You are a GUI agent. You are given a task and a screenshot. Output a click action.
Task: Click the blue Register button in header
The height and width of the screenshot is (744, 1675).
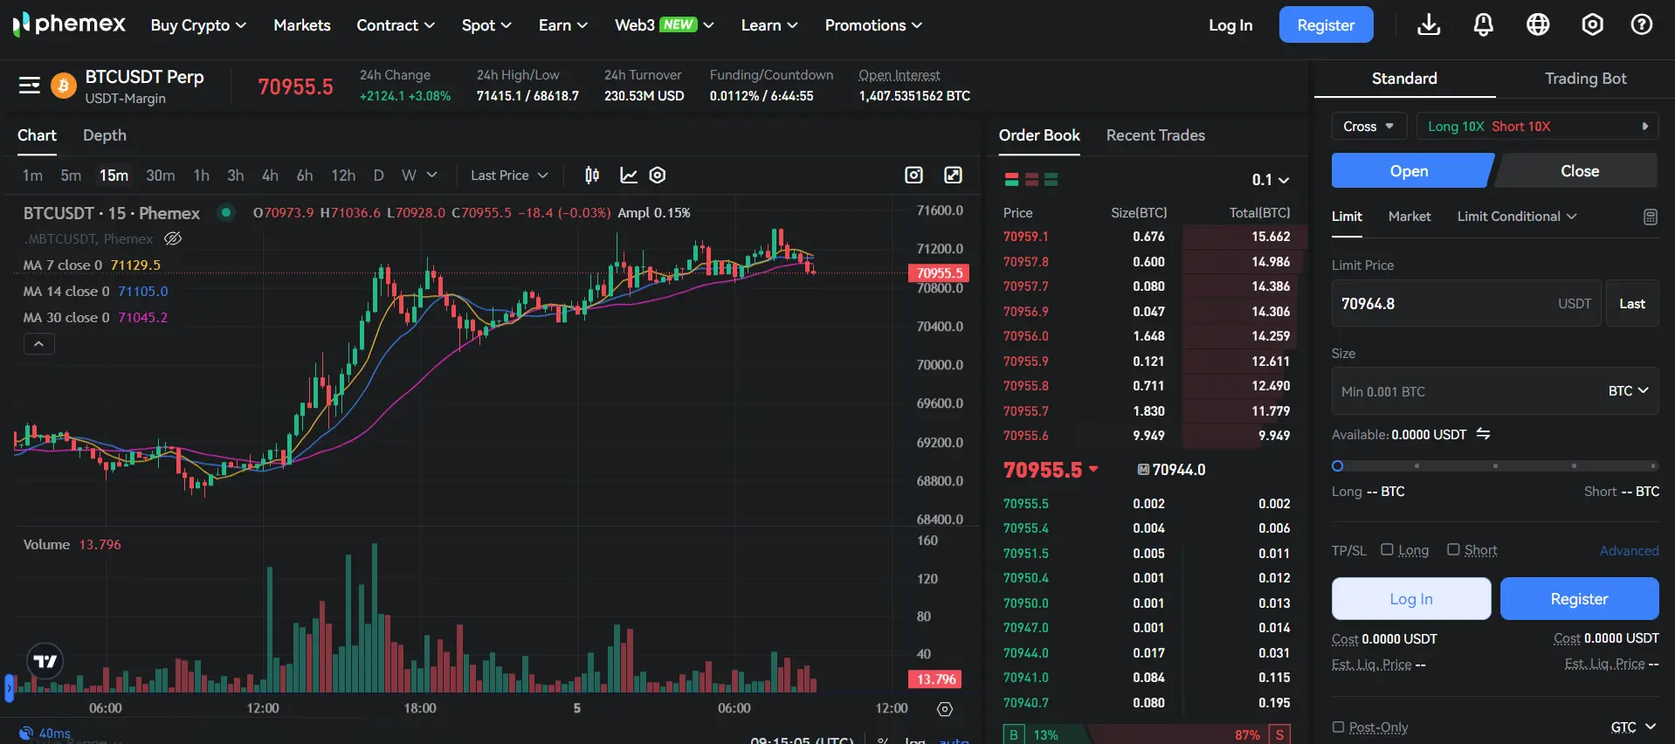pos(1326,25)
